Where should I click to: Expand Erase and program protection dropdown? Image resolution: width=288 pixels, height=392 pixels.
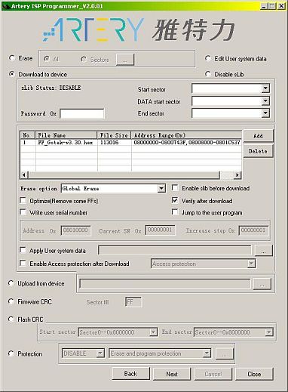(x=207, y=353)
